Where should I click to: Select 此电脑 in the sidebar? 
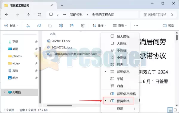(19, 92)
